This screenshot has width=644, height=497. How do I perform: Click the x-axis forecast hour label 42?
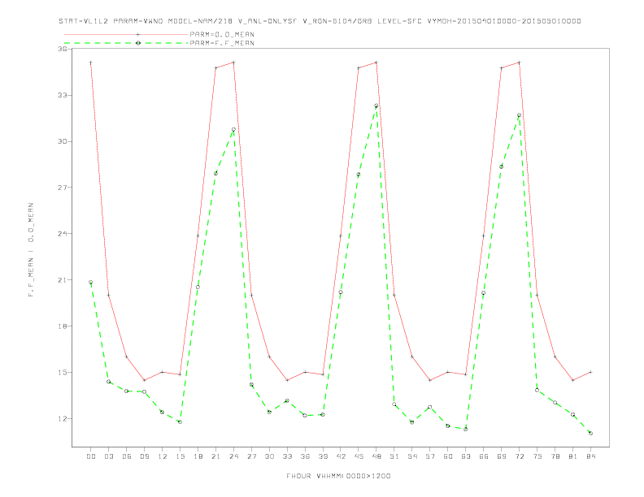(341, 456)
